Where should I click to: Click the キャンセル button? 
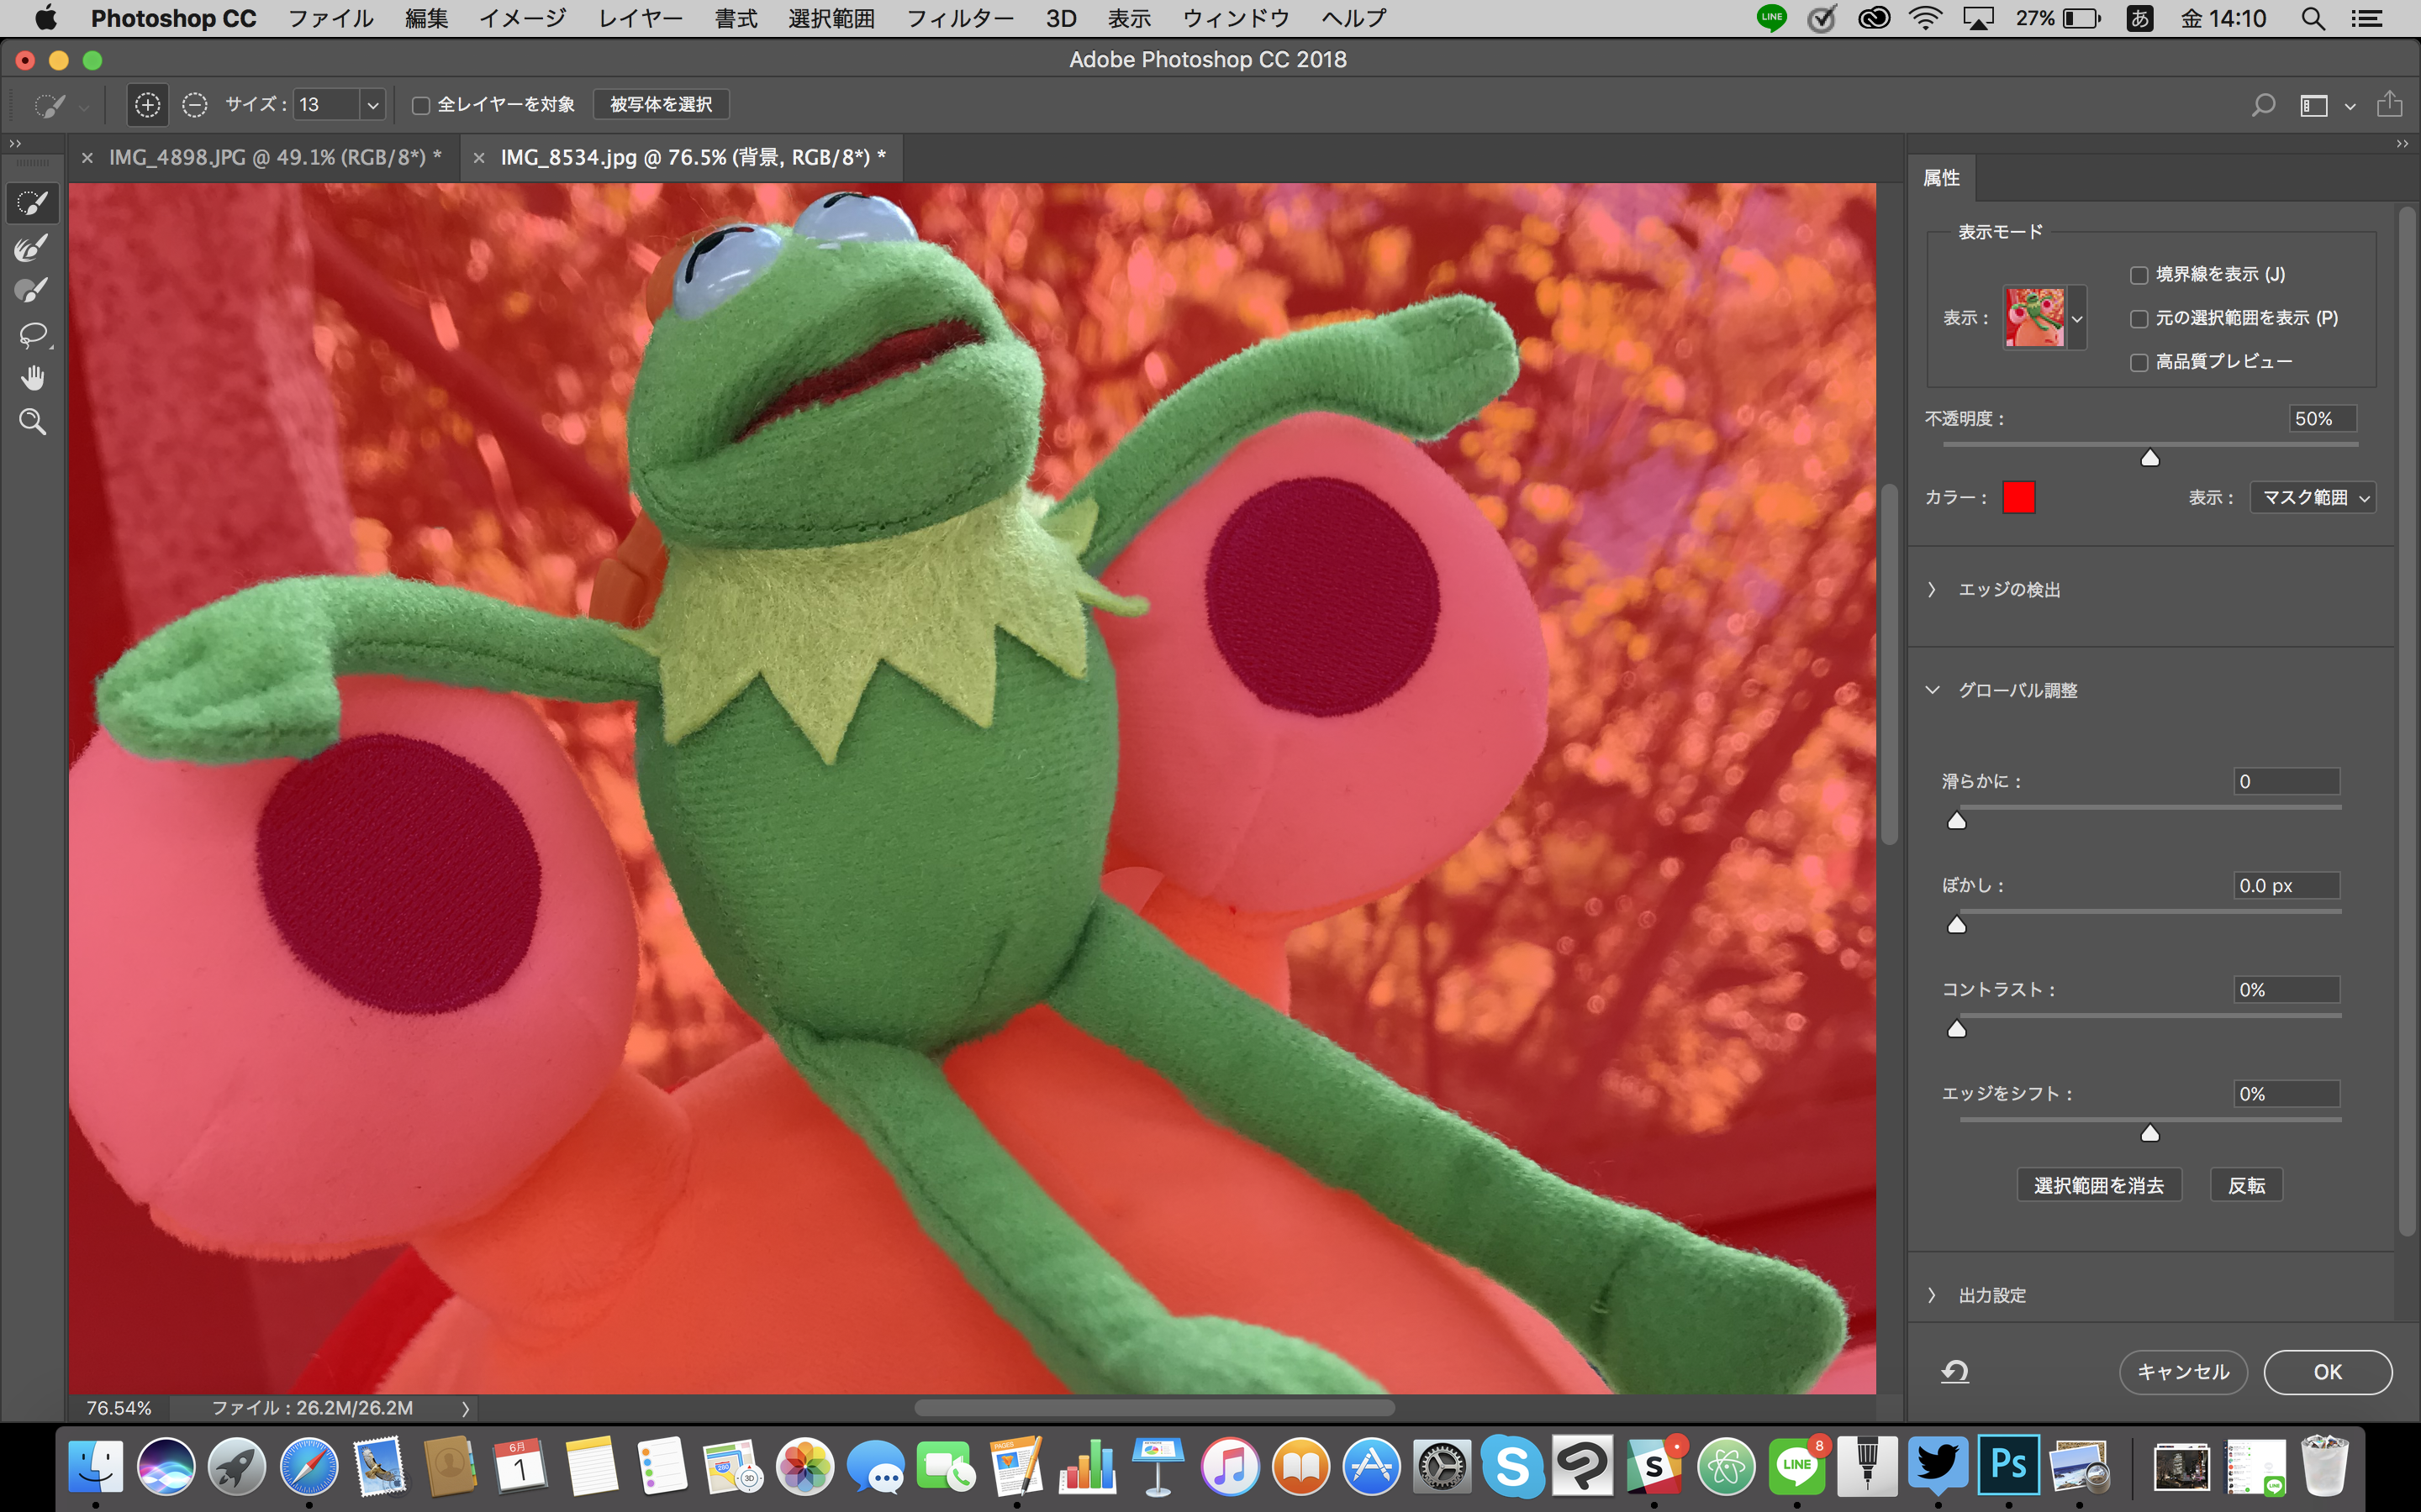(x=2183, y=1372)
